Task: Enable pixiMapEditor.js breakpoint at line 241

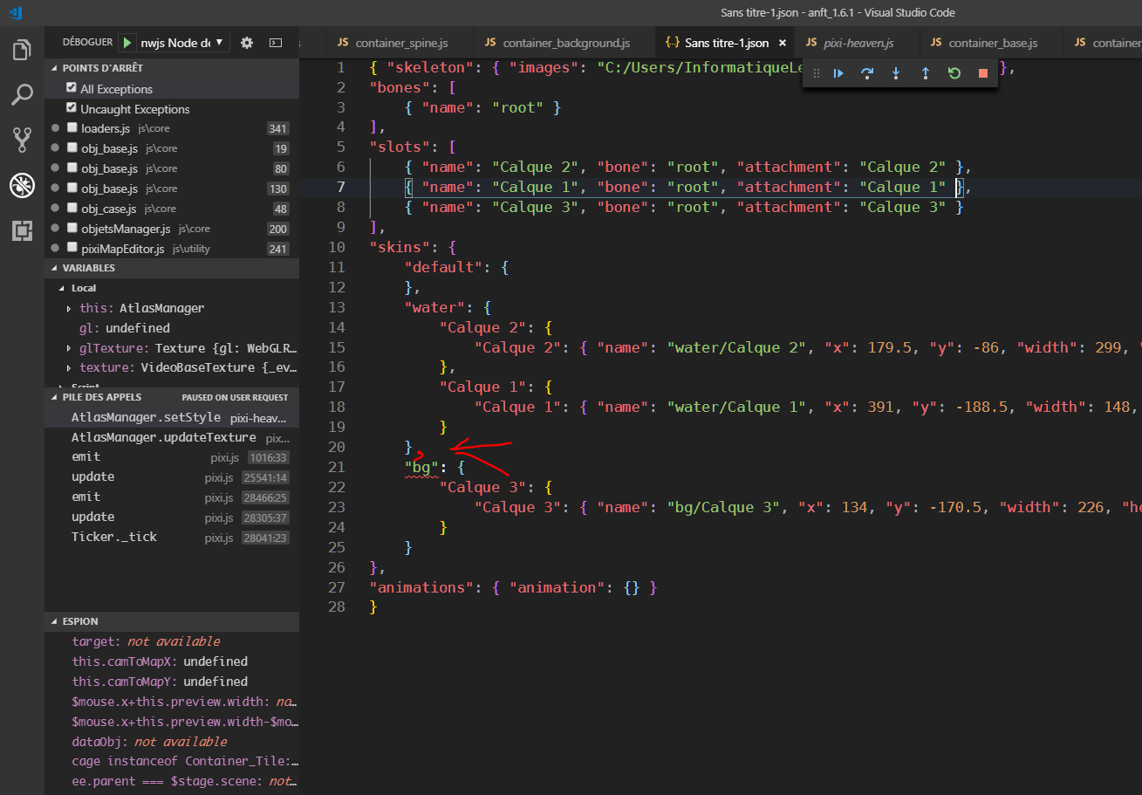Action: pyautogui.click(x=72, y=249)
